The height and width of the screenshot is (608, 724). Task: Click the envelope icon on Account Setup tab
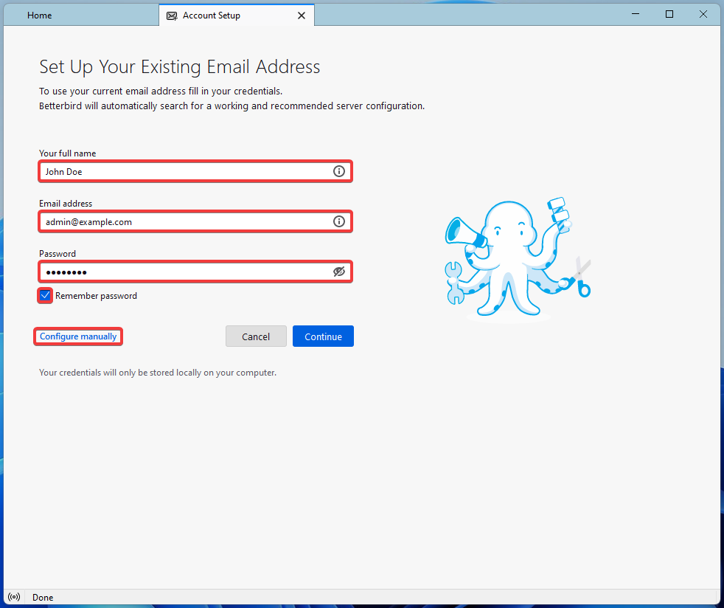click(172, 15)
